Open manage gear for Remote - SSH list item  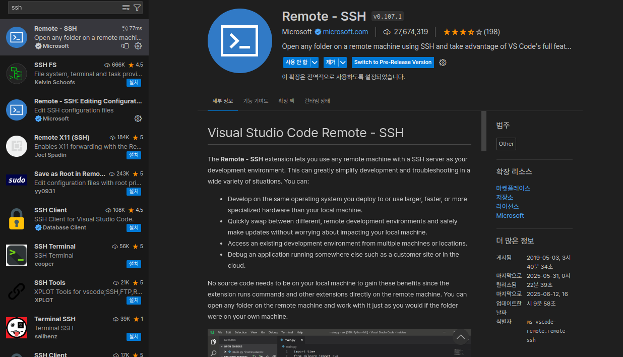point(138,46)
